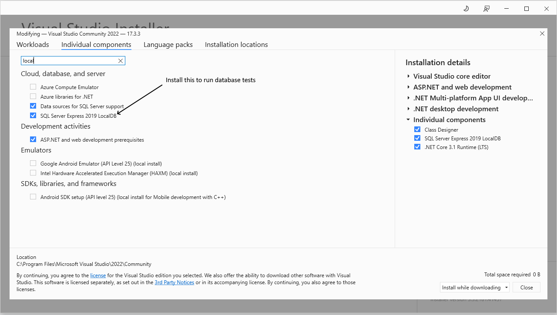Minimize the Visual Studio Installer window
Image resolution: width=557 pixels, height=315 pixels.
point(507,8)
